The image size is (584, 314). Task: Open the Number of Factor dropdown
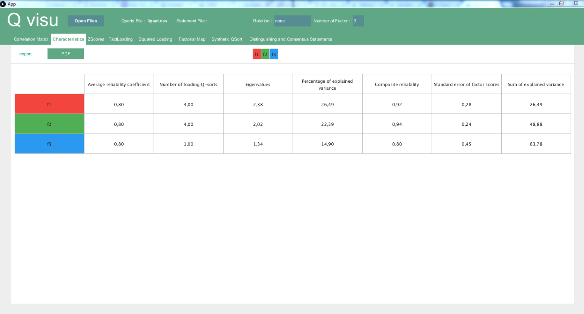click(x=358, y=21)
